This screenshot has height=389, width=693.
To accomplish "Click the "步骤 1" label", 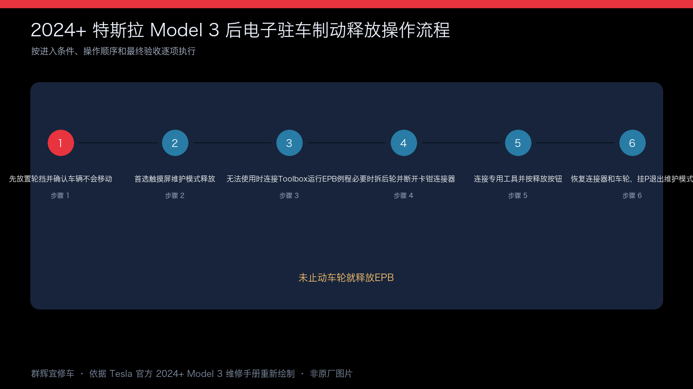I will [x=60, y=196].
